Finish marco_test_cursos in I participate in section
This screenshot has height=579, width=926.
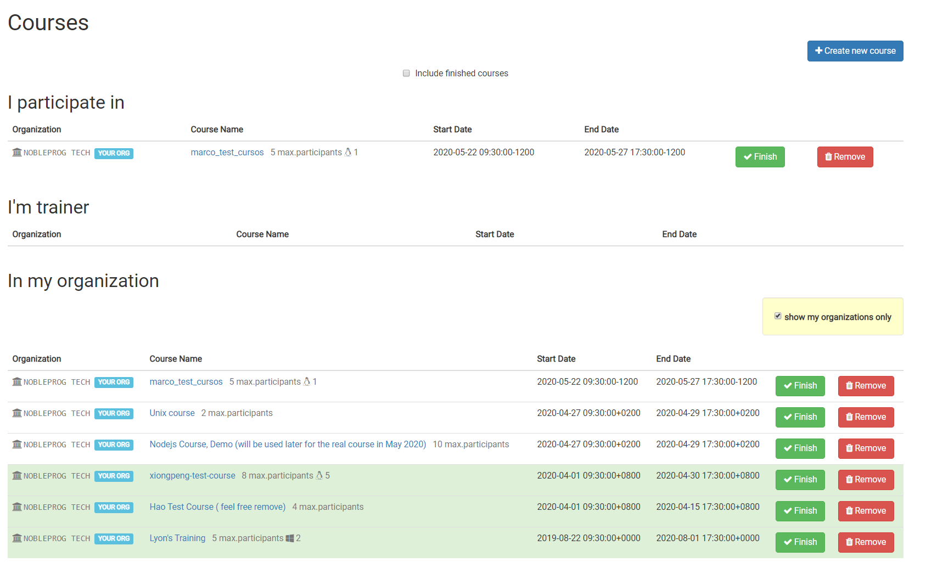[x=760, y=157]
